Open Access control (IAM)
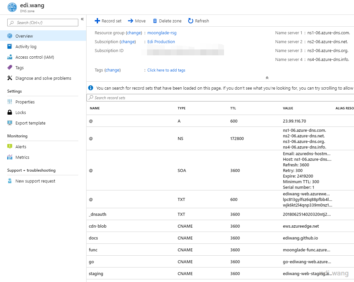The height and width of the screenshot is (282, 354). [x=35, y=57]
